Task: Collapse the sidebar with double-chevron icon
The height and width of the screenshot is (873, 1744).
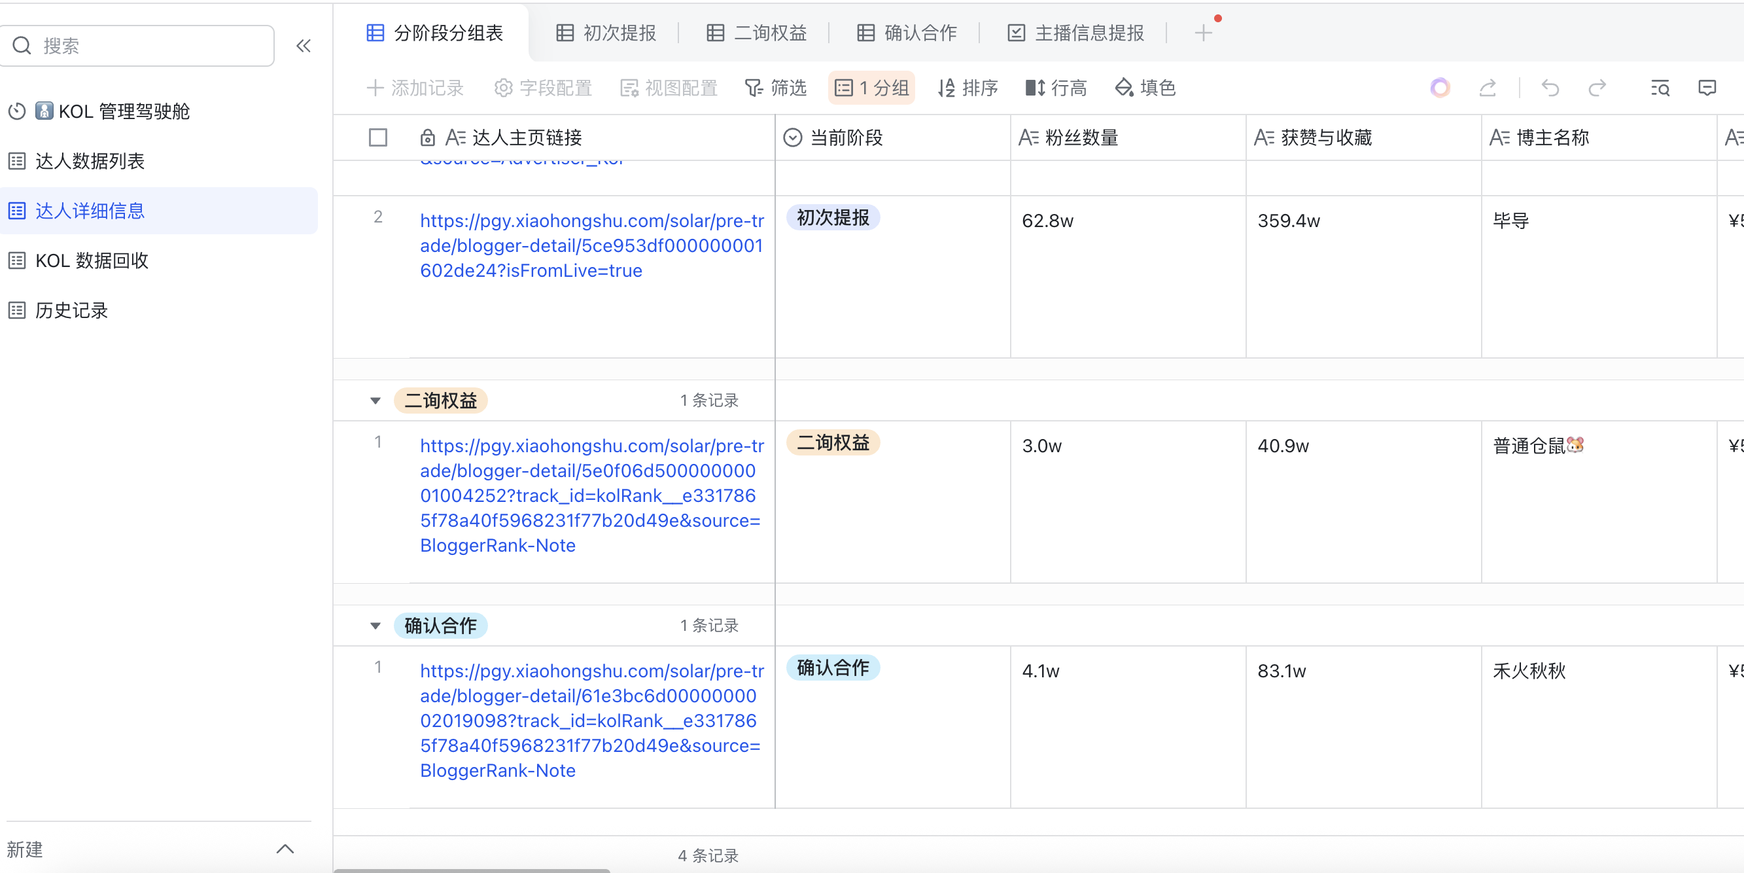Action: click(x=304, y=46)
